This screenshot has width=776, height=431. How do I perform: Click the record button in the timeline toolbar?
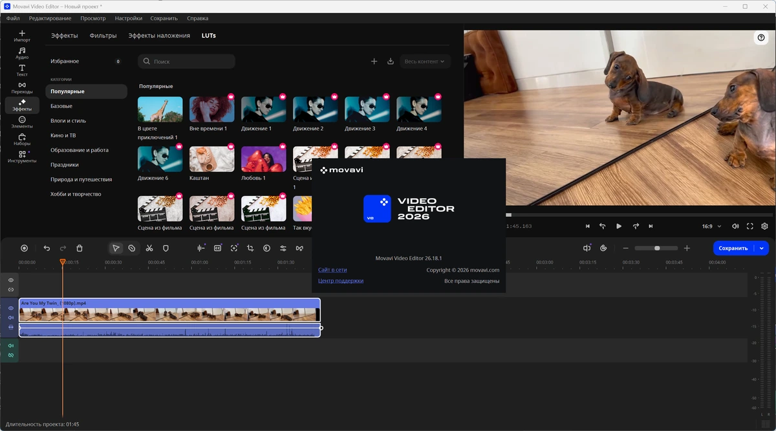24,248
